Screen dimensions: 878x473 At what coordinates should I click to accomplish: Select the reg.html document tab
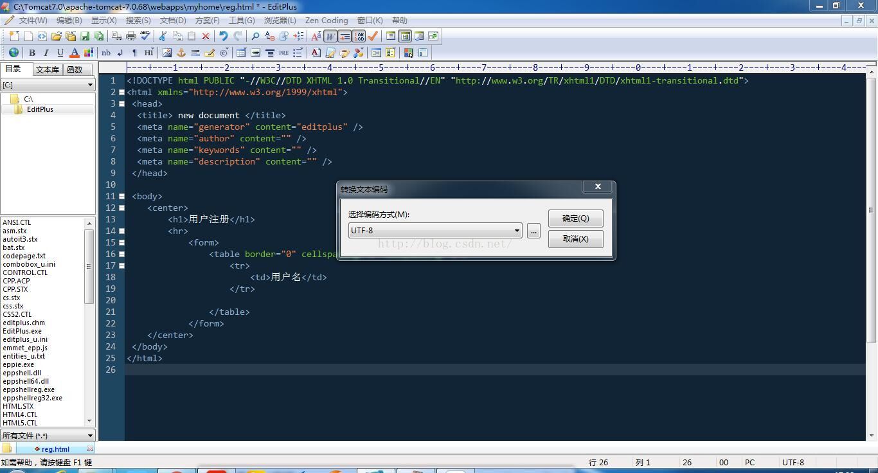[x=55, y=449]
